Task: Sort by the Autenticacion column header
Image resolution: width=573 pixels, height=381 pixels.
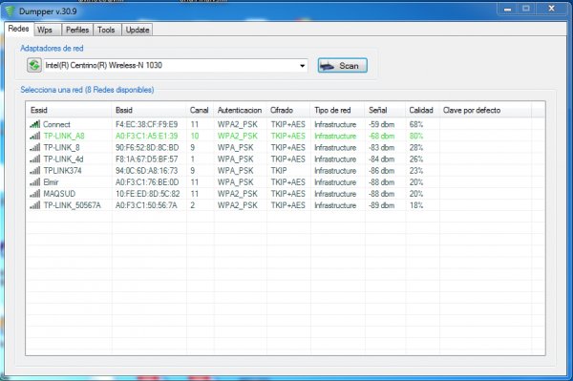Action: [x=240, y=110]
